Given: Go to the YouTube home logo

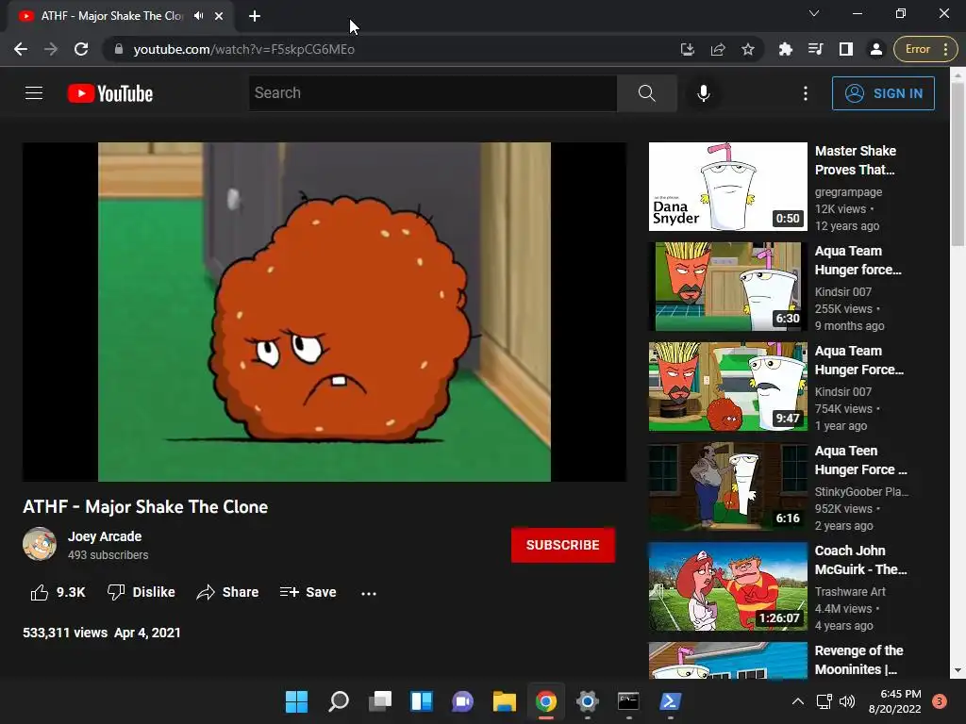Looking at the screenshot, I should pos(110,93).
